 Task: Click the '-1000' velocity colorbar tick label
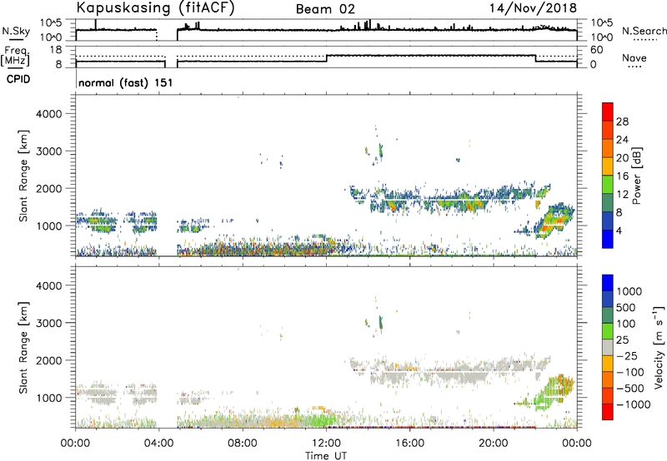(x=633, y=404)
